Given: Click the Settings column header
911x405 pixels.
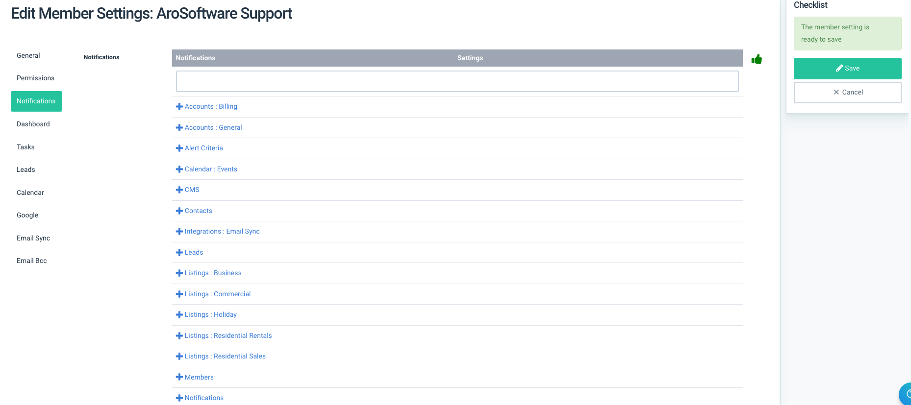Looking at the screenshot, I should pos(470,58).
